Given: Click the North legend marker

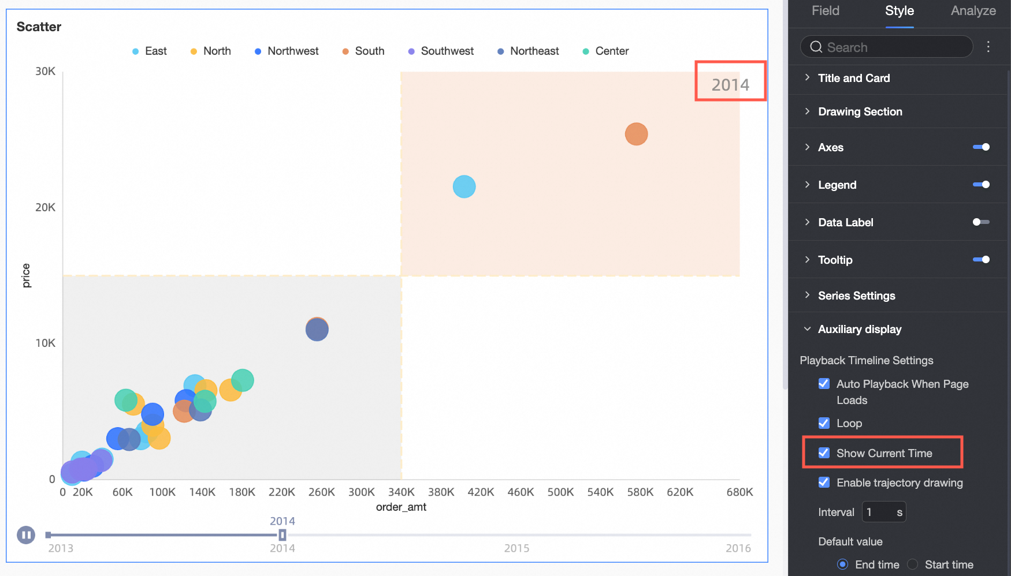Looking at the screenshot, I should pyautogui.click(x=194, y=51).
